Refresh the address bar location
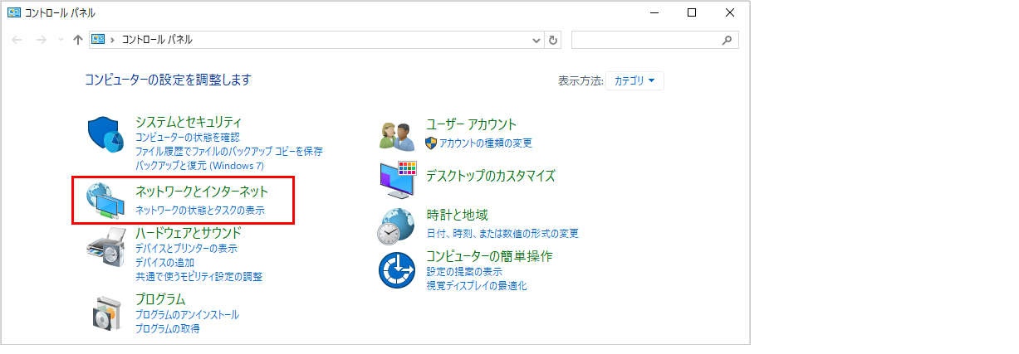 coord(554,40)
